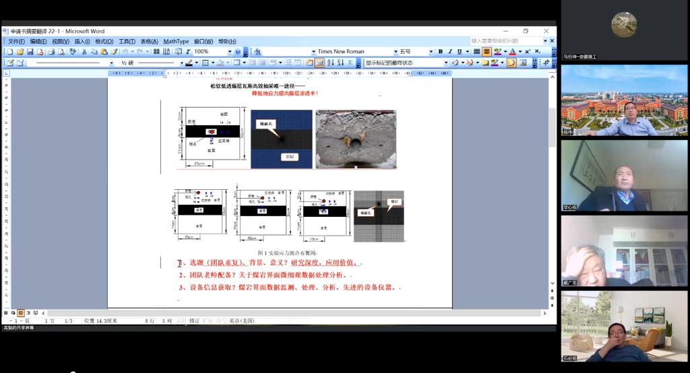
Task: Click the font color A button
Action: point(511,52)
